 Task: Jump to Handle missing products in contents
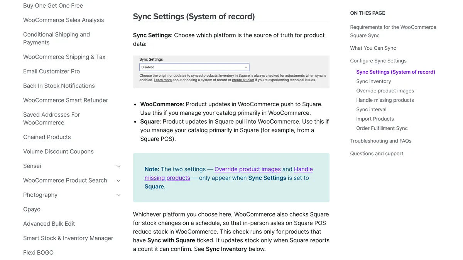pos(385,100)
